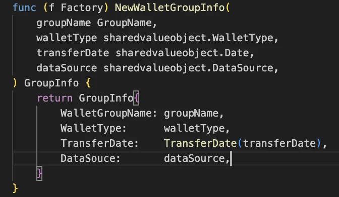Click the transferDate parameter name

pyautogui.click(x=73, y=53)
